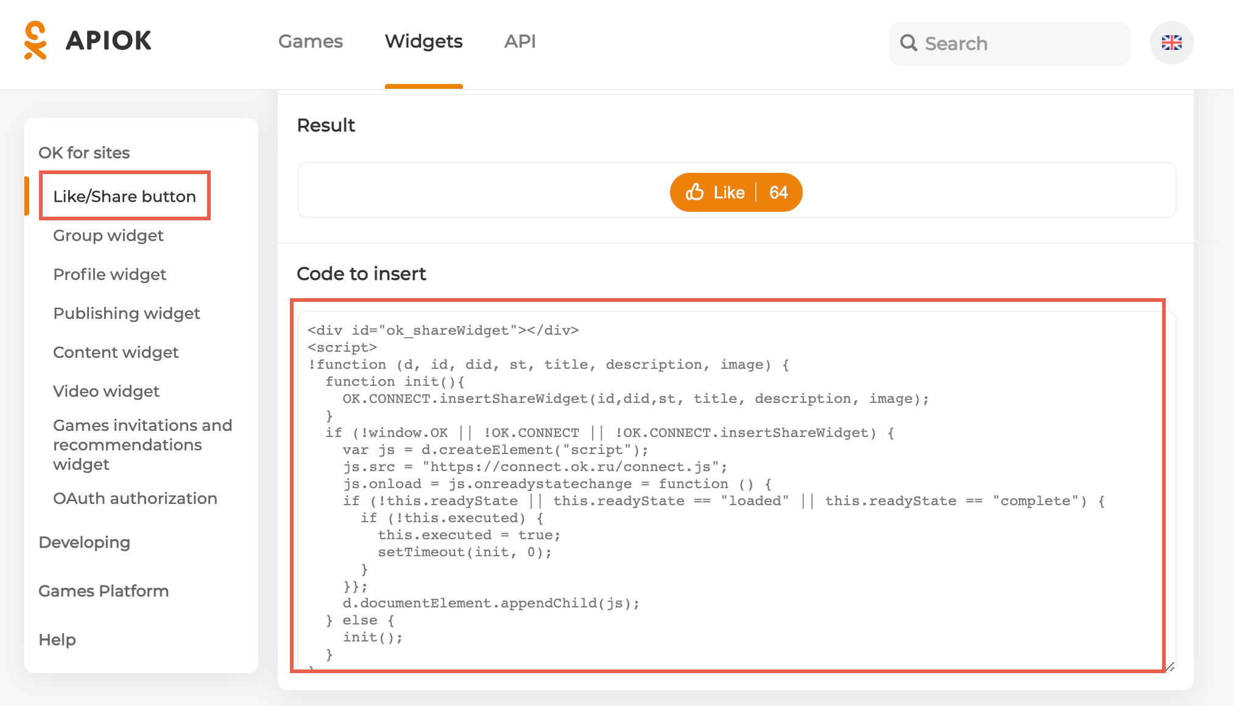1234x706 pixels.
Task: Expand the Games Platform section
Action: [x=104, y=591]
